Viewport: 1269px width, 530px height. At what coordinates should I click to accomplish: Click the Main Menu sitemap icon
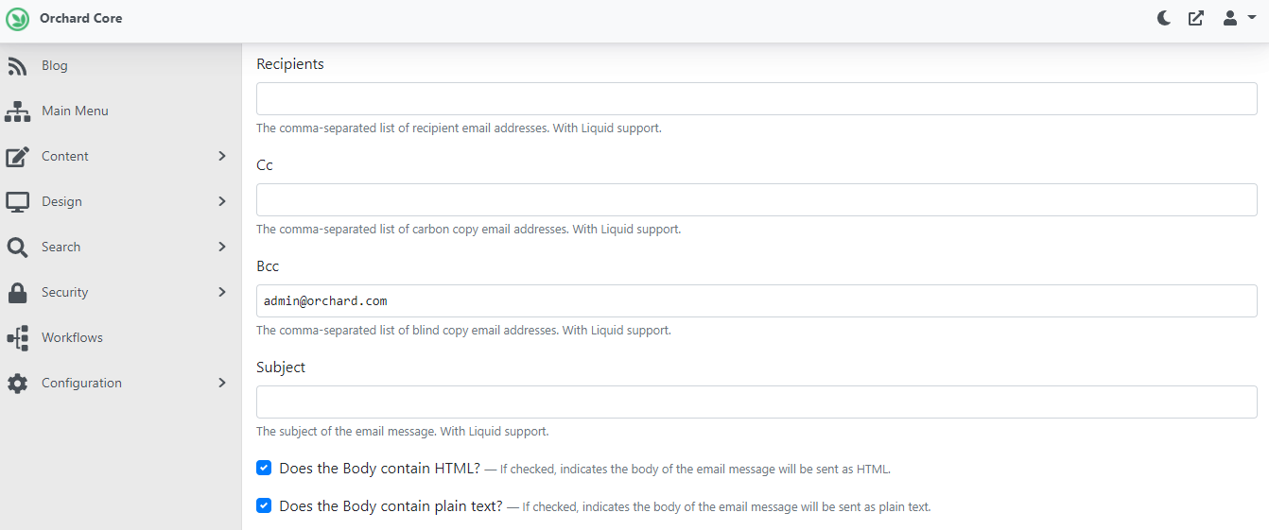[17, 111]
